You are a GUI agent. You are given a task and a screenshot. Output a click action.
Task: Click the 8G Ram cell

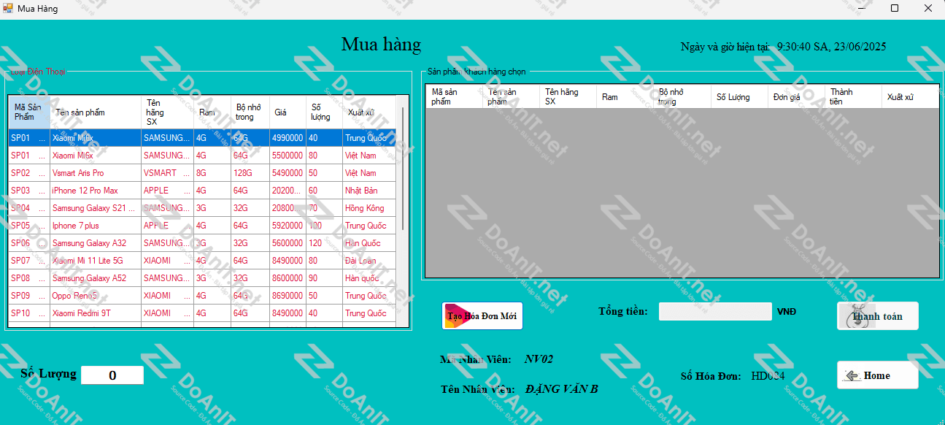point(212,173)
